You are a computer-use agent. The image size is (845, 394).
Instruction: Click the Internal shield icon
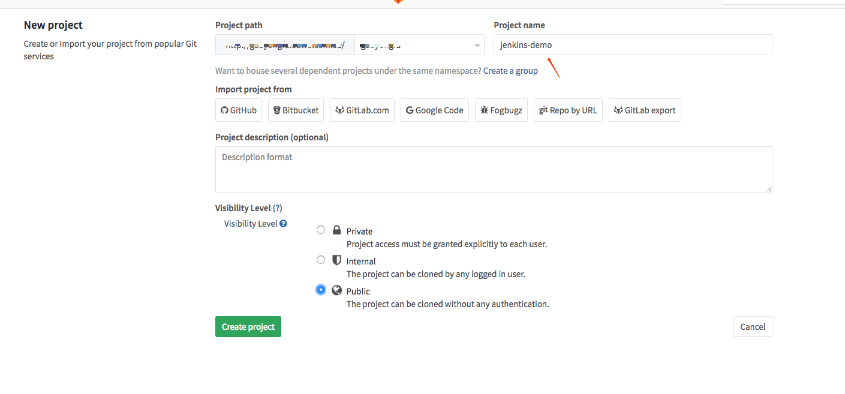[336, 260]
